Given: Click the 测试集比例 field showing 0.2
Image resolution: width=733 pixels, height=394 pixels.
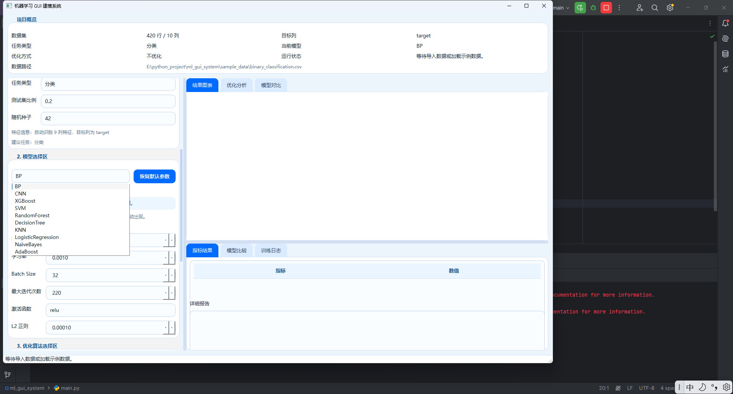Looking at the screenshot, I should (108, 101).
